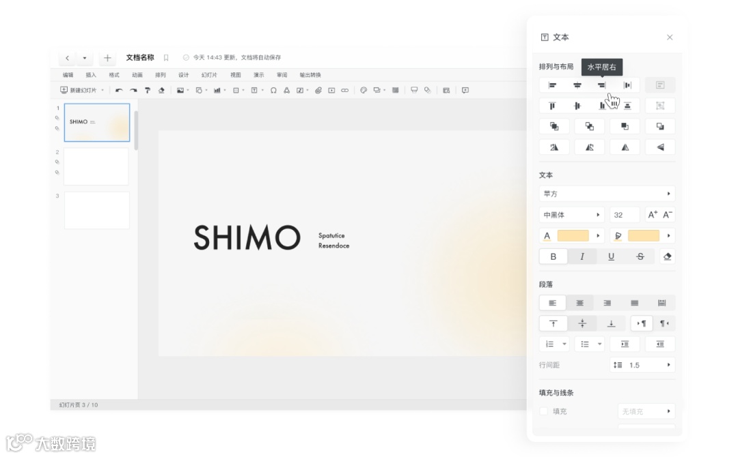The height and width of the screenshot is (457, 738).
Task: Click the undo arrow in toolbar
Action: click(x=119, y=90)
